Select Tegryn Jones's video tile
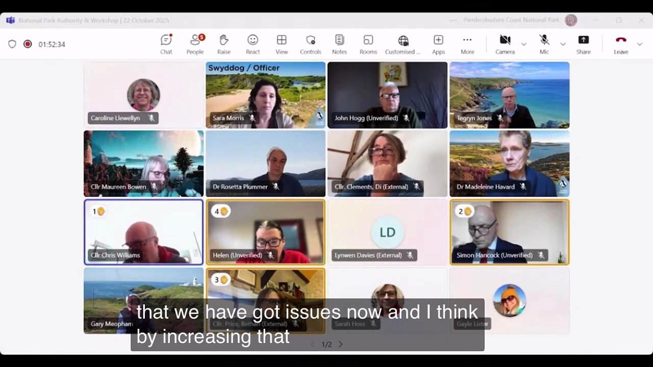This screenshot has height=367, width=653. pyautogui.click(x=509, y=95)
